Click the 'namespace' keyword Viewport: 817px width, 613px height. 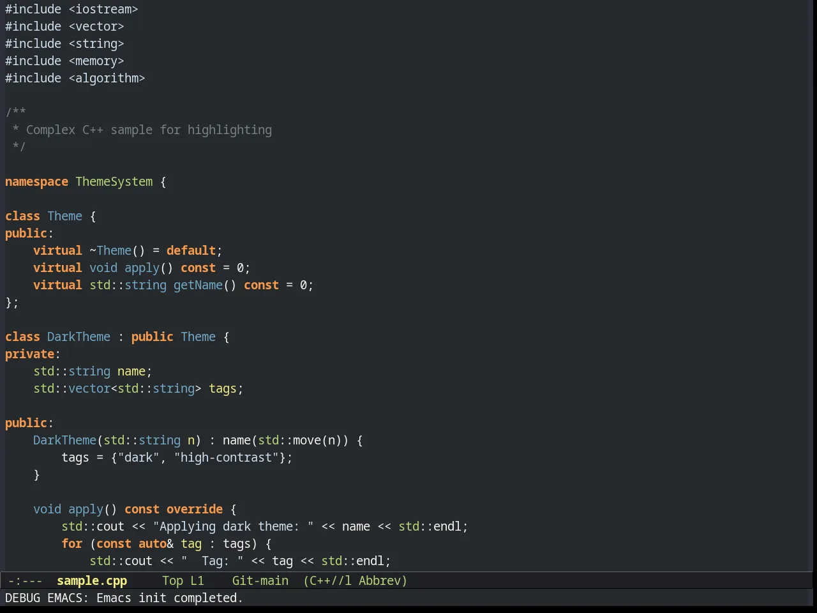(x=36, y=182)
